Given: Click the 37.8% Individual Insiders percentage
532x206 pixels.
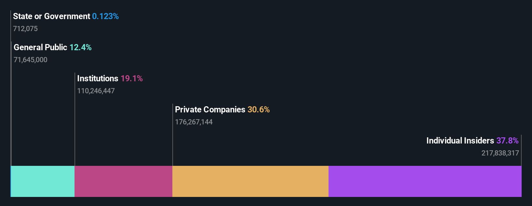Looking at the screenshot, I should (x=507, y=141).
